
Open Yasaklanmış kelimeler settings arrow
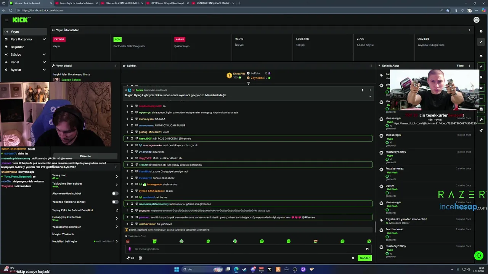click(117, 227)
